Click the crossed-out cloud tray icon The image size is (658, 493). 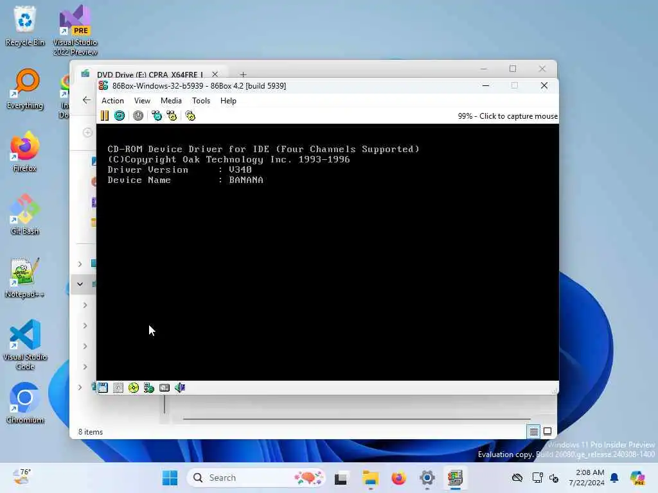517,478
